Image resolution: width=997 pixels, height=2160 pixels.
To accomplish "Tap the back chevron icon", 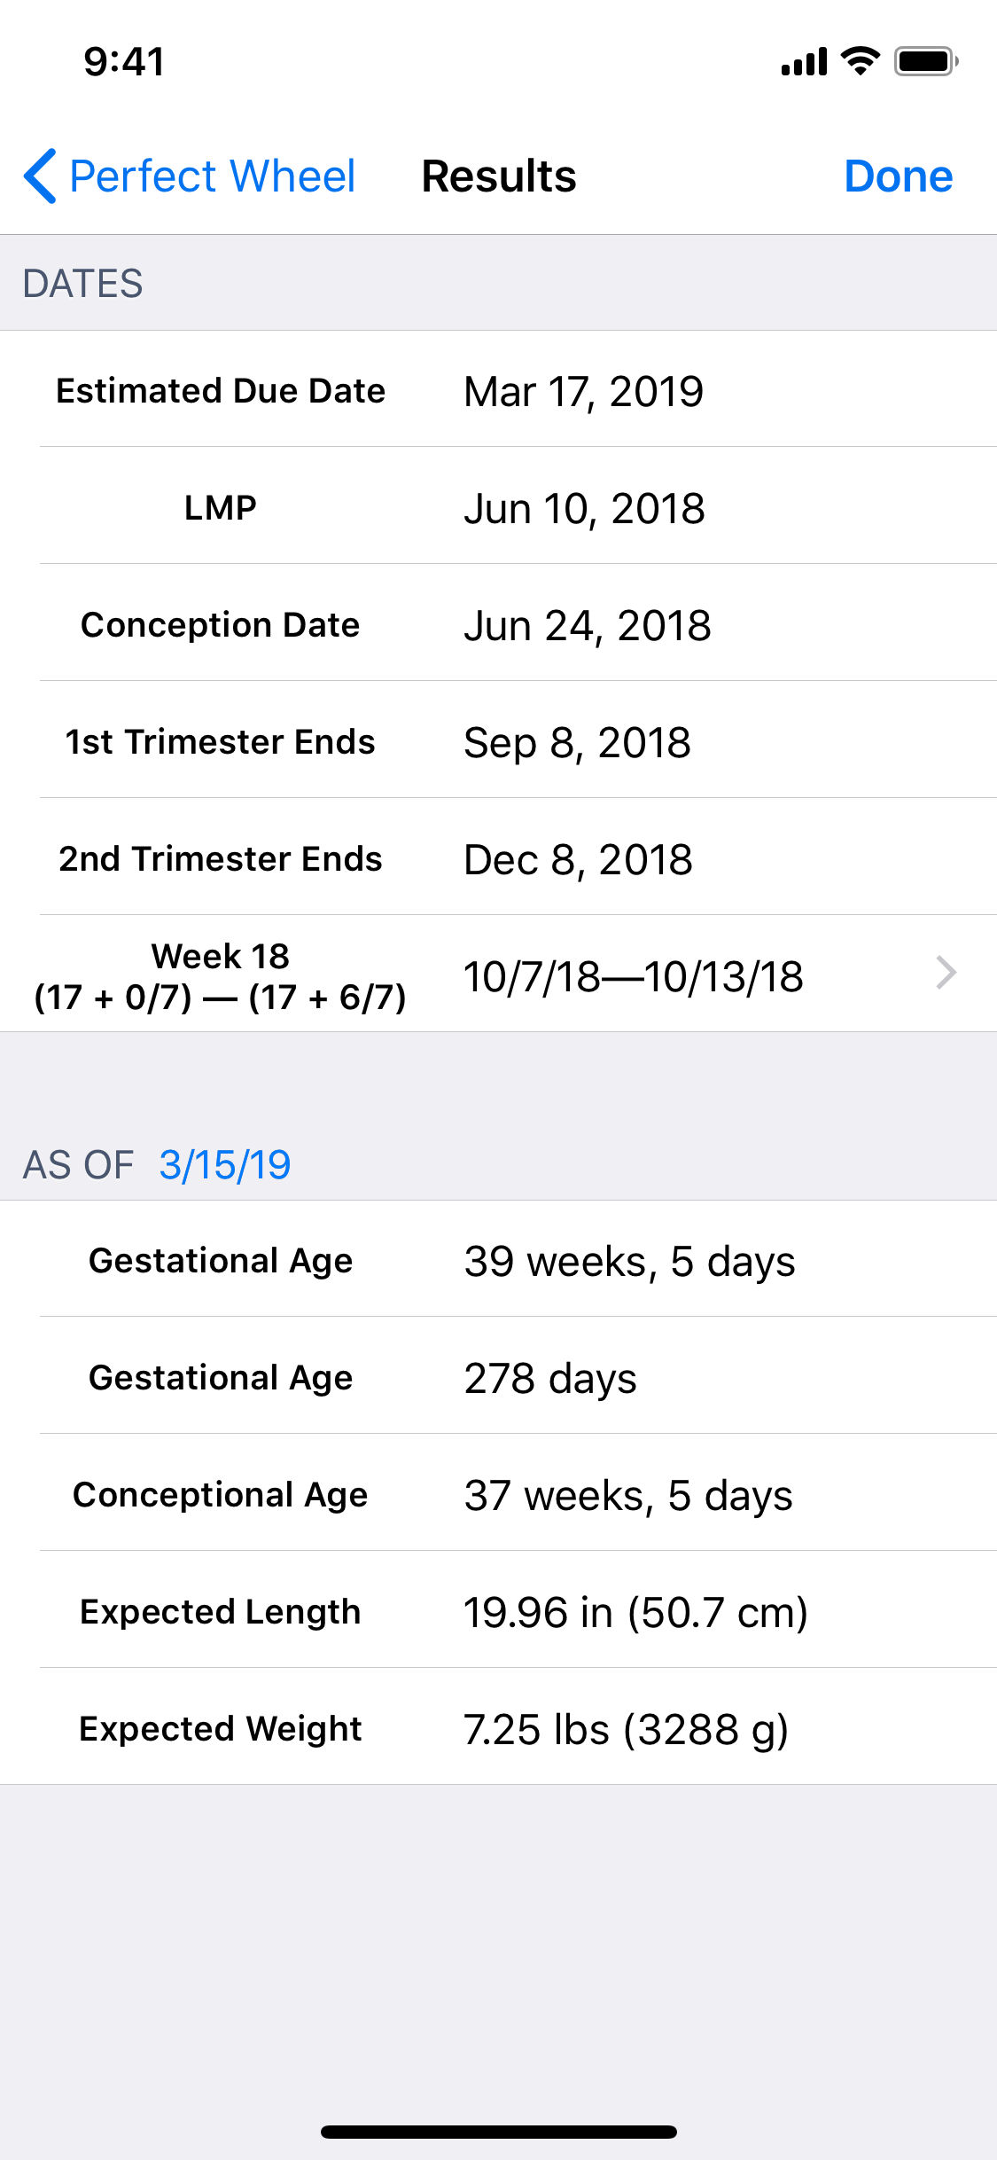I will [40, 176].
